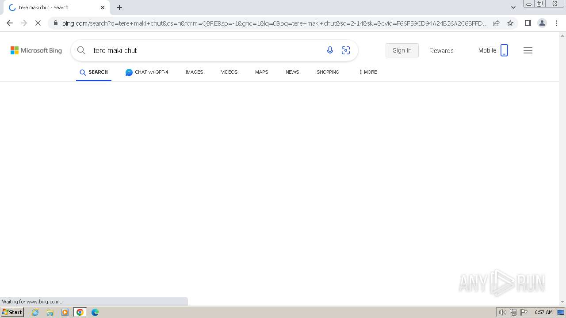566x318 pixels.
Task: Expand the MORE options dropdown
Action: coord(368,72)
